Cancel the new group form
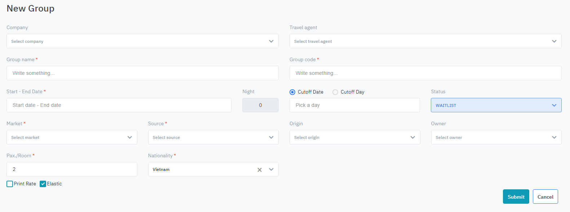 click(x=545, y=197)
